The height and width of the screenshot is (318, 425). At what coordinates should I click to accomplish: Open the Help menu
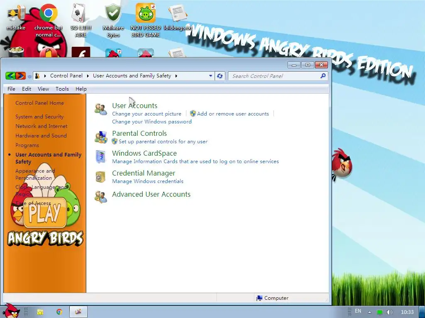point(81,89)
